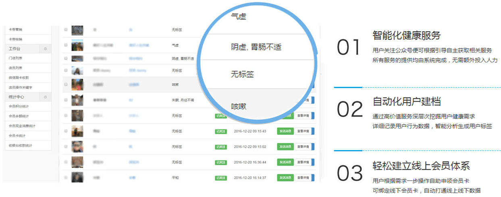Image resolution: width=501 pixels, height=197 pixels.
Task: Select checkbox of the 平和 user row
Action: 66,177
